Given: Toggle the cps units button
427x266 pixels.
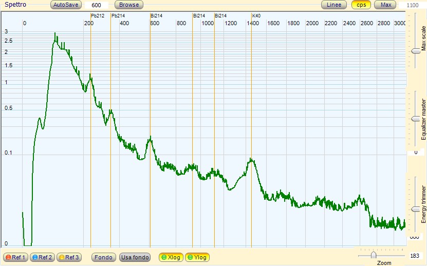Looking at the screenshot, I should (361, 5).
